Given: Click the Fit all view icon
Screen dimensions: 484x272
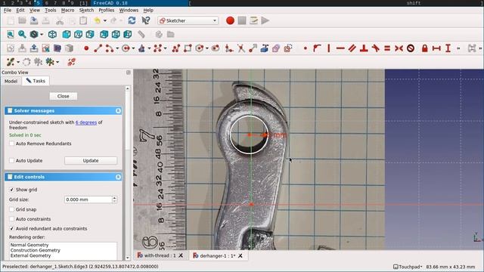Looking at the screenshot, I should point(10,34).
